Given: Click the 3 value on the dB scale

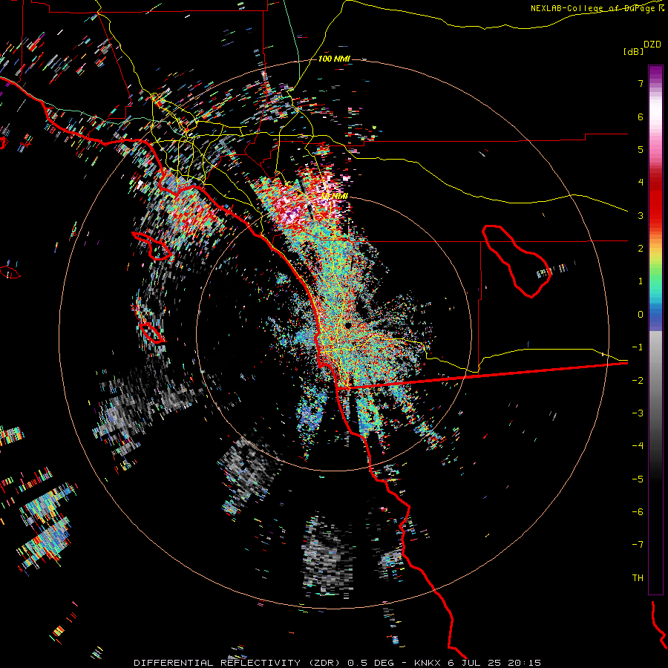Looking at the screenshot, I should 641,215.
